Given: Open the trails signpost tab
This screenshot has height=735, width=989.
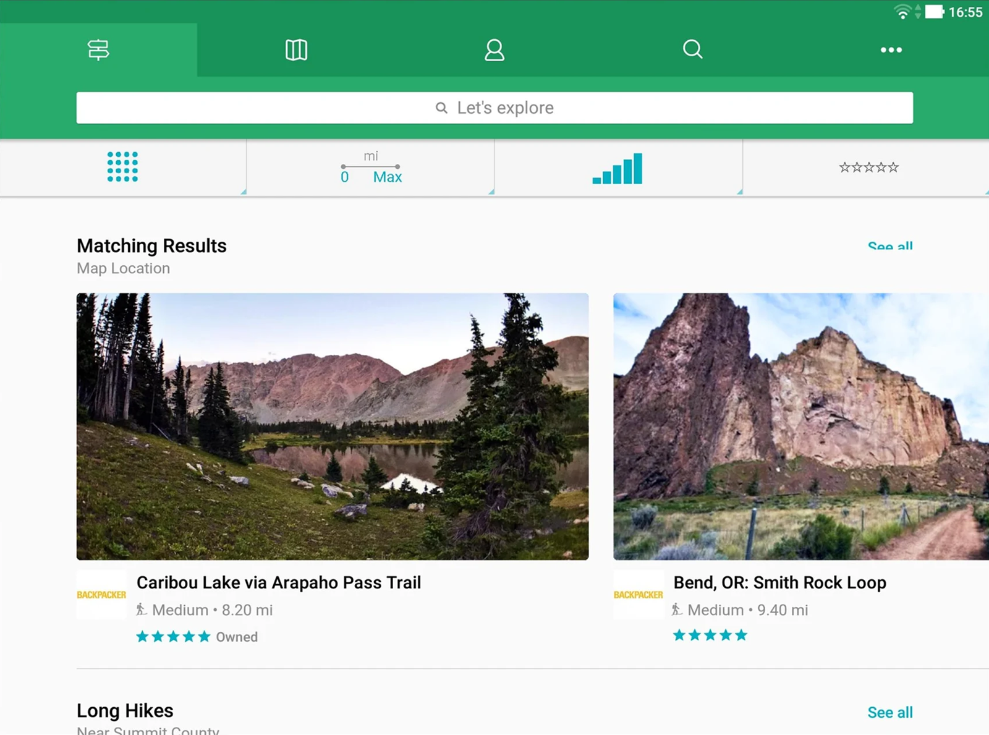Looking at the screenshot, I should (x=98, y=49).
